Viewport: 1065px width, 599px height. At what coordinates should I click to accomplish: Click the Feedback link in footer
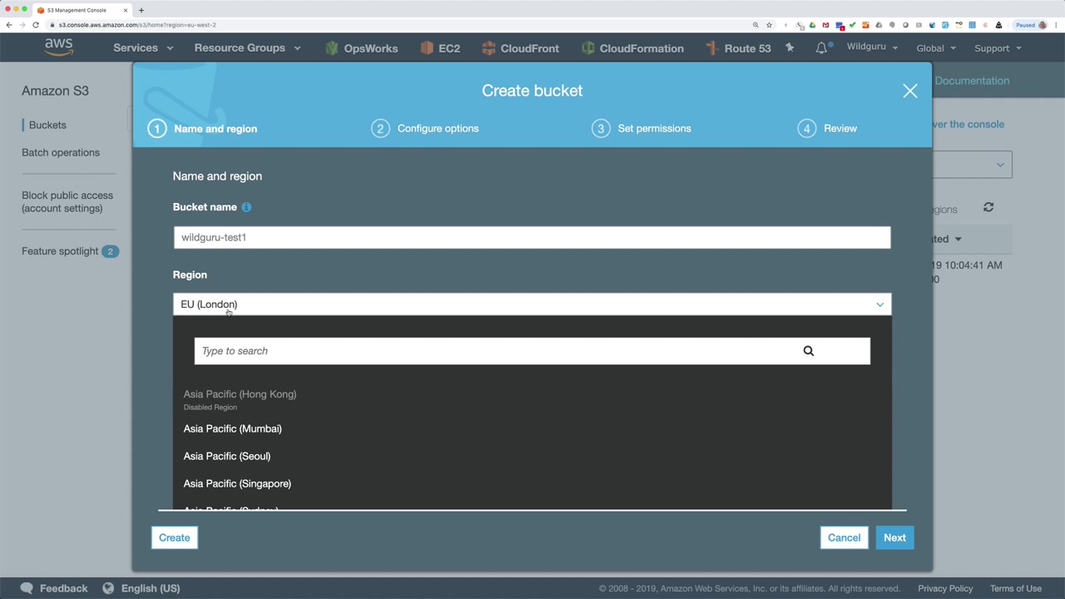click(x=63, y=588)
